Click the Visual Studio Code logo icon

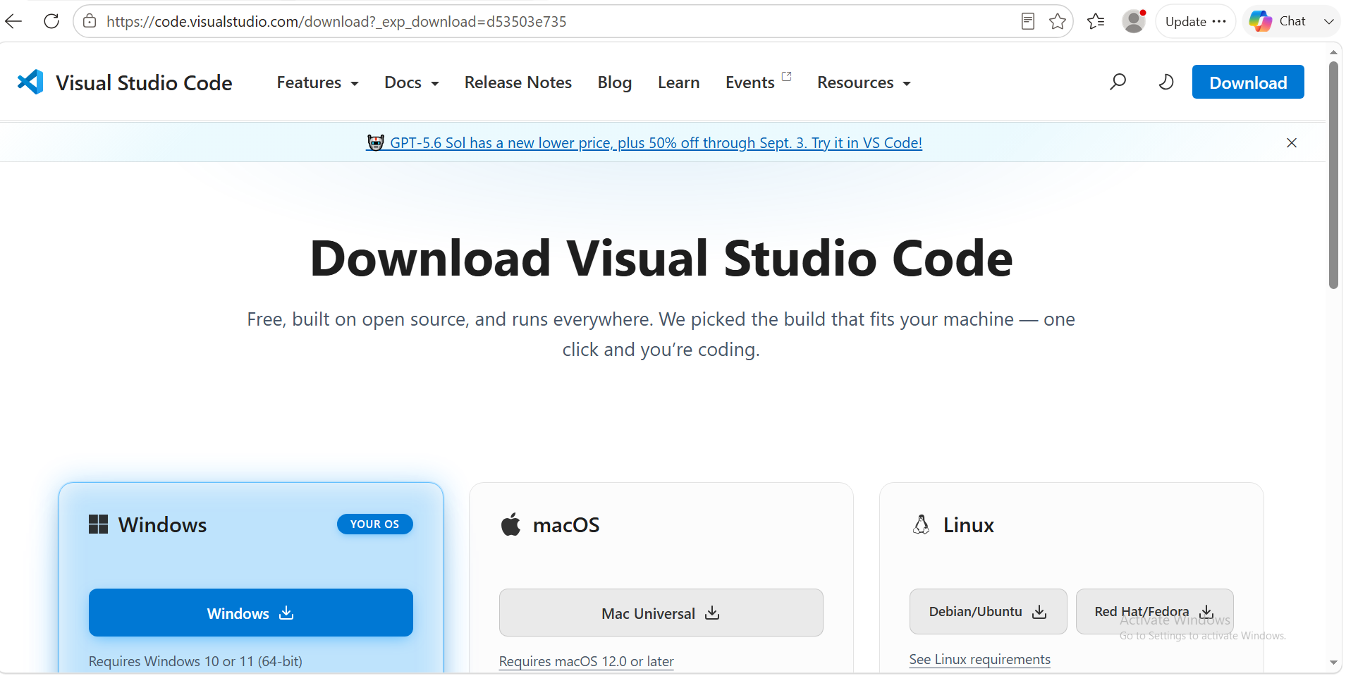tap(30, 82)
